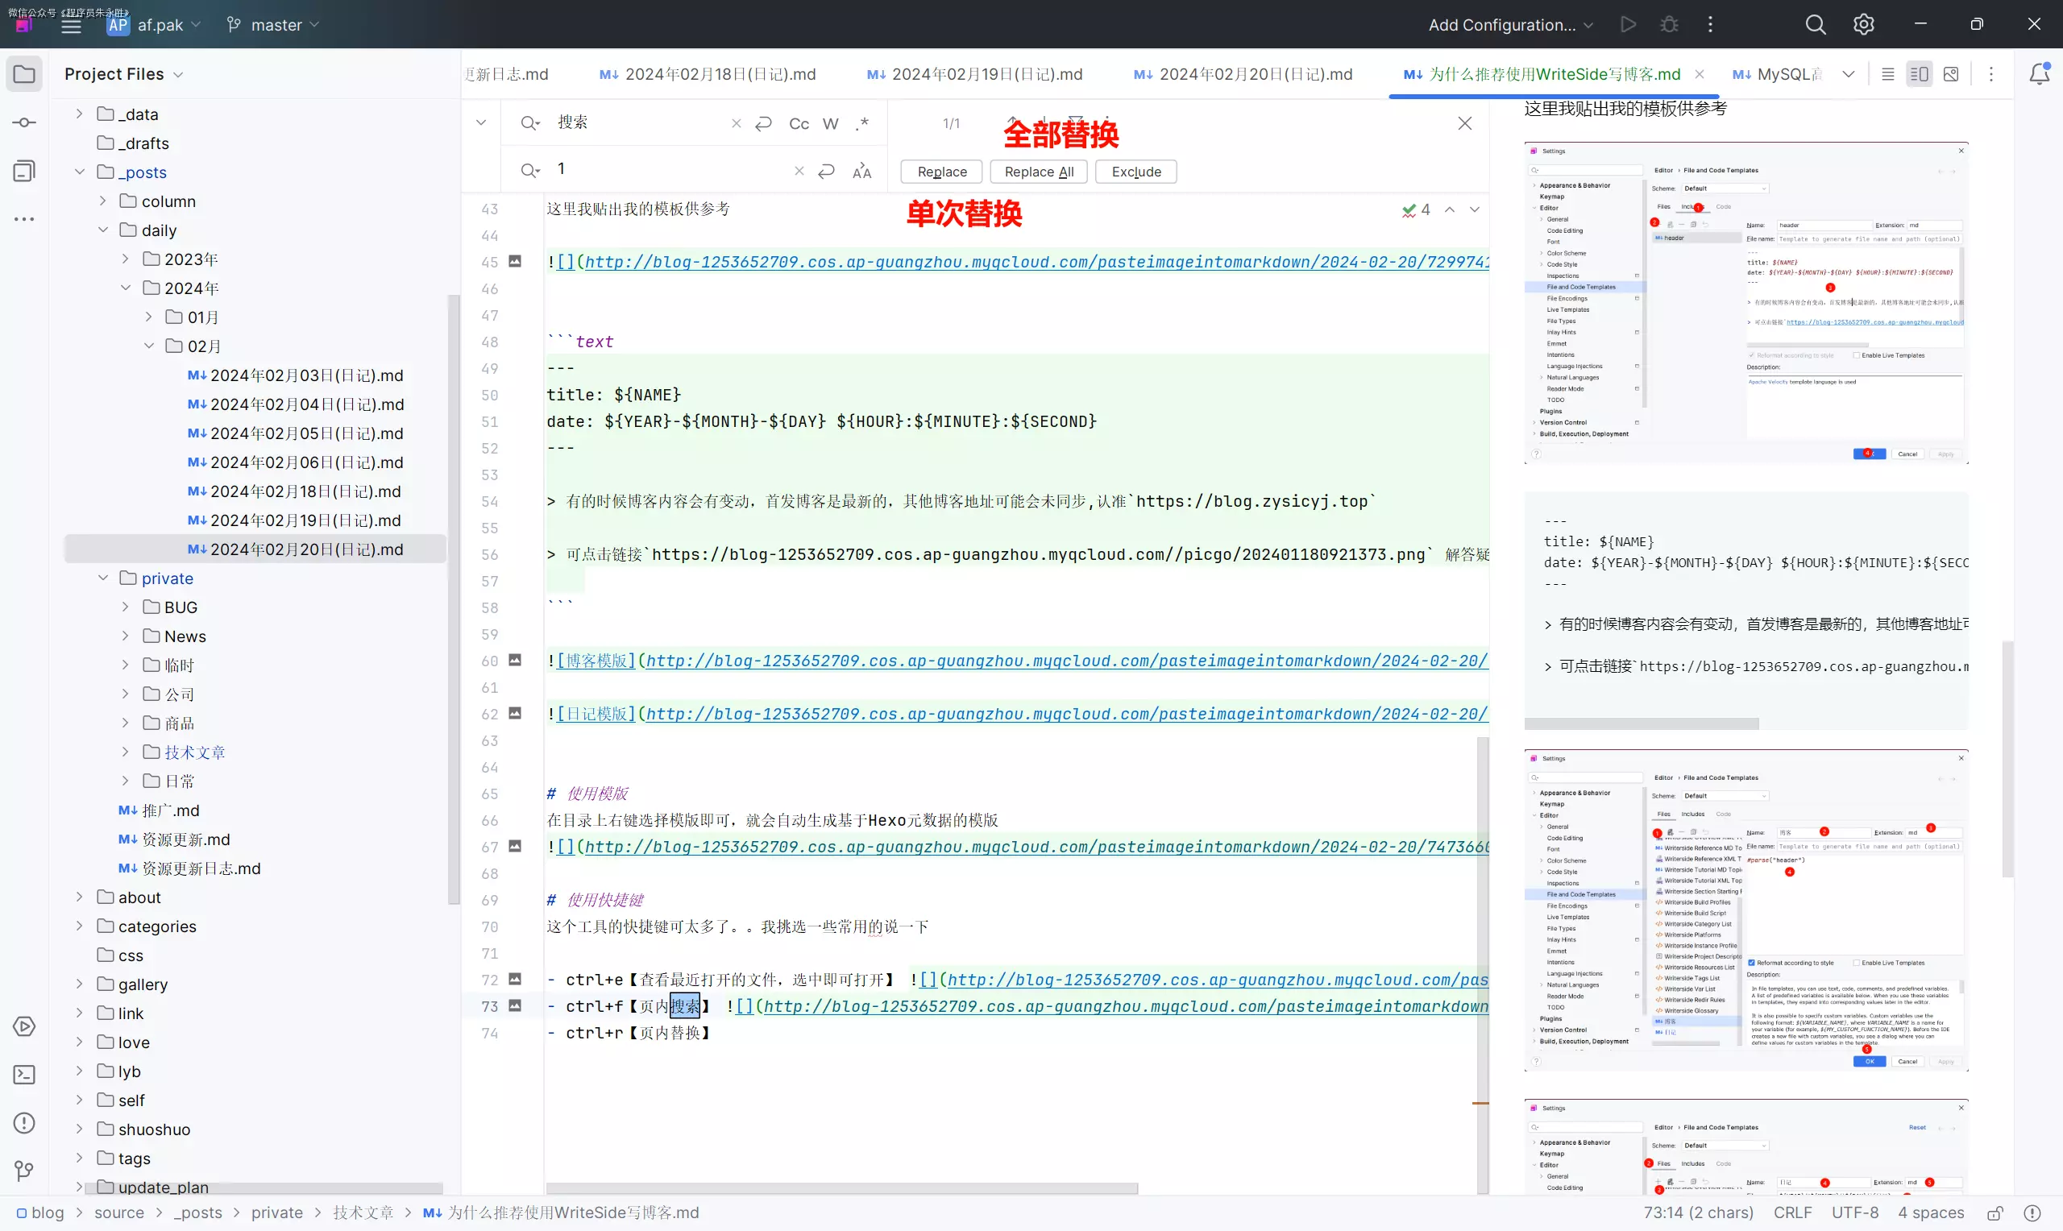This screenshot has height=1231, width=2063.
Task: Toggle Match Case (Cc) search option
Action: tap(798, 123)
